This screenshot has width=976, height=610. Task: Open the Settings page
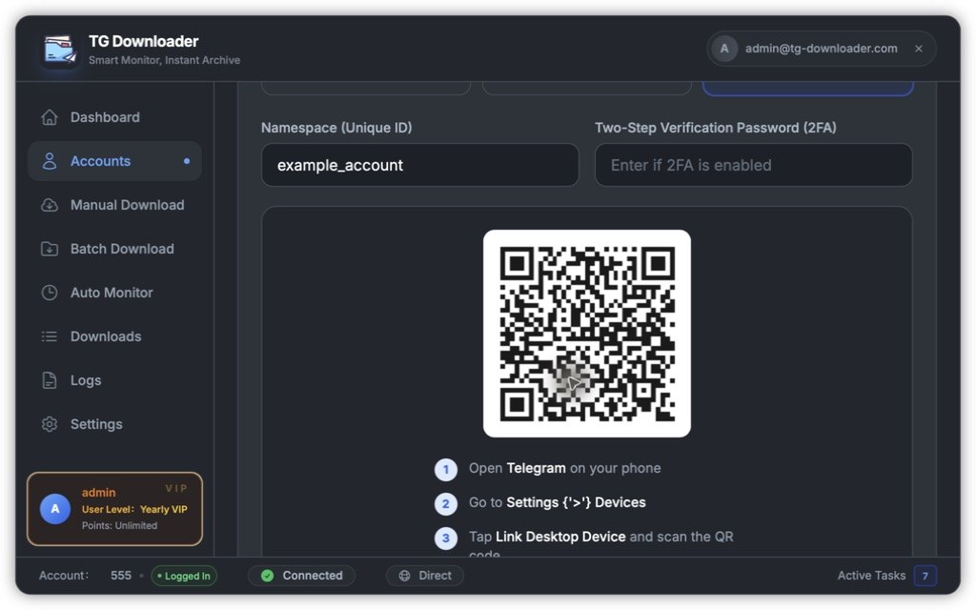point(114,424)
